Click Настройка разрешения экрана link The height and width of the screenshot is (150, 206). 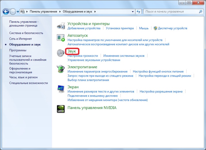[161, 91]
